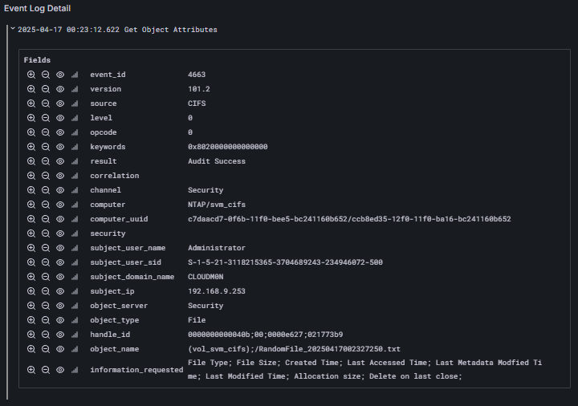Image resolution: width=578 pixels, height=406 pixels.
Task: Open ad-hoc statistics for keywords field
Action: click(75, 147)
